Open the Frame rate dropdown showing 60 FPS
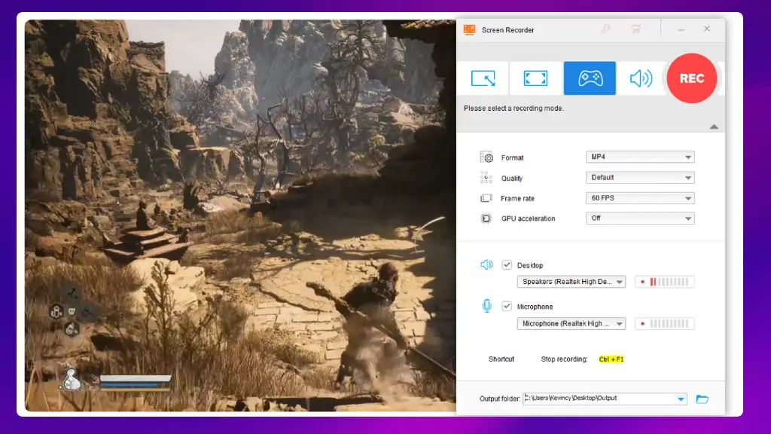This screenshot has width=771, height=434. click(640, 198)
